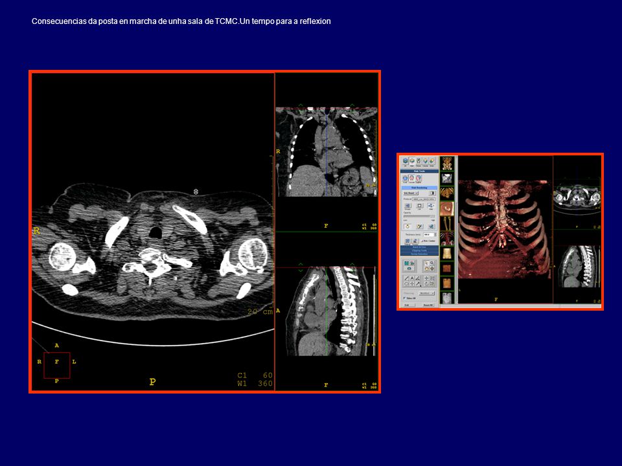
Task: Select the abdominal vessels preset thumbnail
Action: (447, 239)
